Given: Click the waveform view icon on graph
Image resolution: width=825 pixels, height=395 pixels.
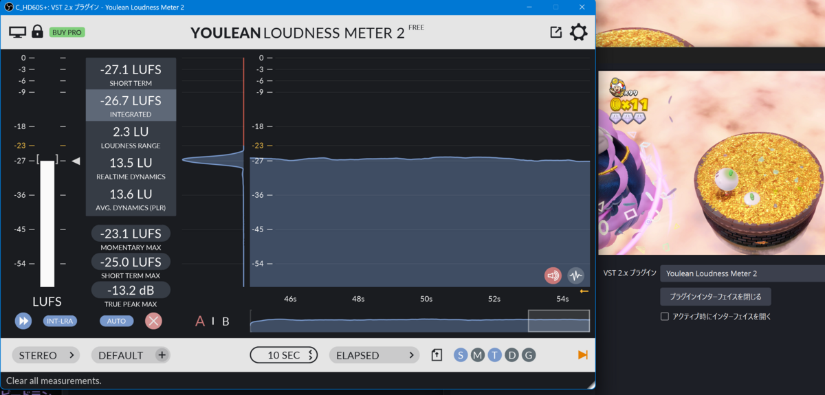Looking at the screenshot, I should click(575, 275).
